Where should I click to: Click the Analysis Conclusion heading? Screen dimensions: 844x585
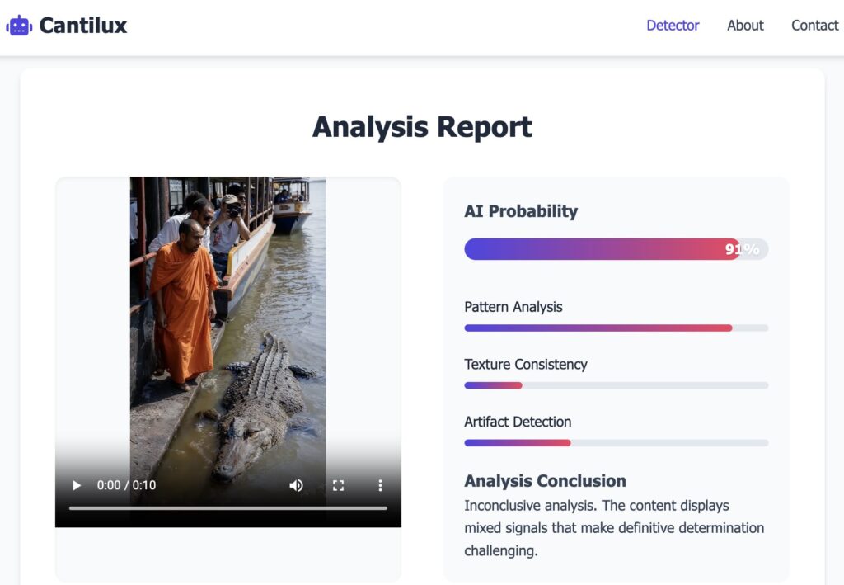545,481
